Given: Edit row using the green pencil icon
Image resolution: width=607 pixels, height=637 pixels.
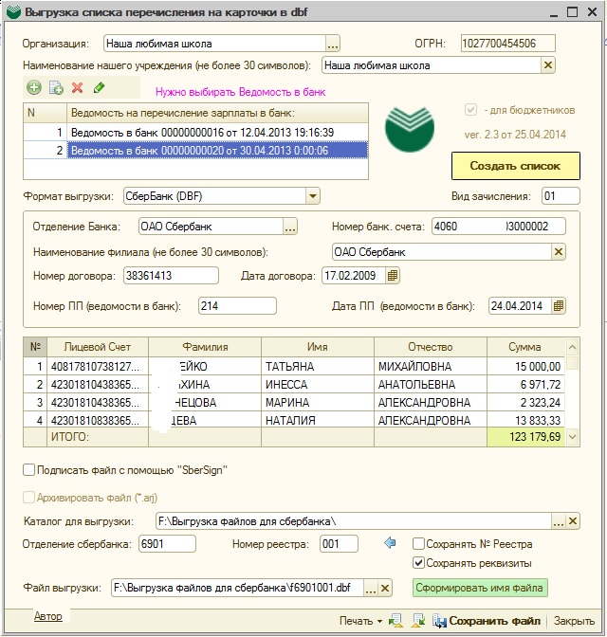Looking at the screenshot, I should coord(99,87).
